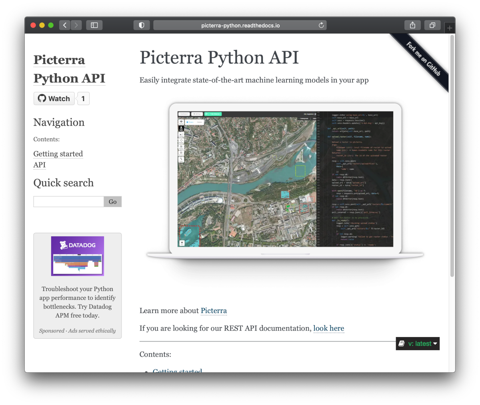Navigate back using the back arrow
This screenshot has width=480, height=405.
pyautogui.click(x=64, y=25)
